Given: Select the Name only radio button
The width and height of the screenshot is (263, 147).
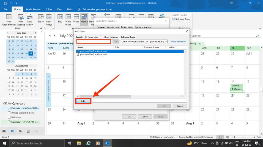Looking at the screenshot, I should [86, 37].
